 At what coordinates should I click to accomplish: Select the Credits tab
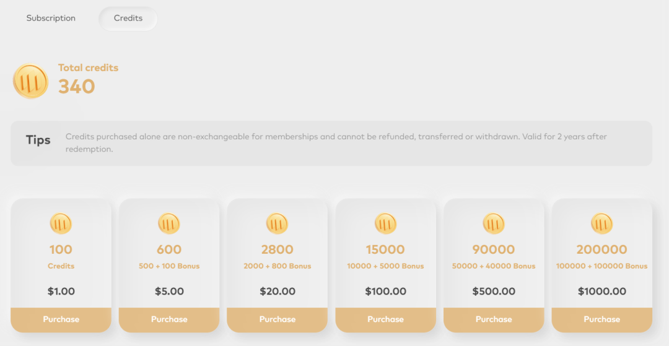(x=128, y=19)
